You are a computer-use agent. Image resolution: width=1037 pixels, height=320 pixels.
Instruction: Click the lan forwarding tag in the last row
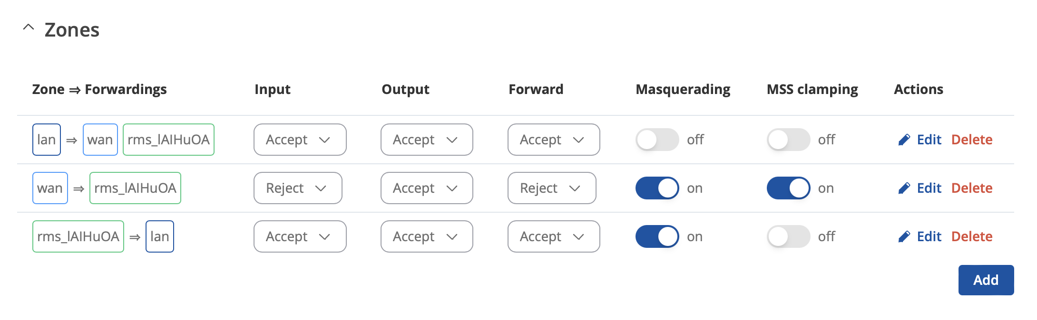click(160, 236)
